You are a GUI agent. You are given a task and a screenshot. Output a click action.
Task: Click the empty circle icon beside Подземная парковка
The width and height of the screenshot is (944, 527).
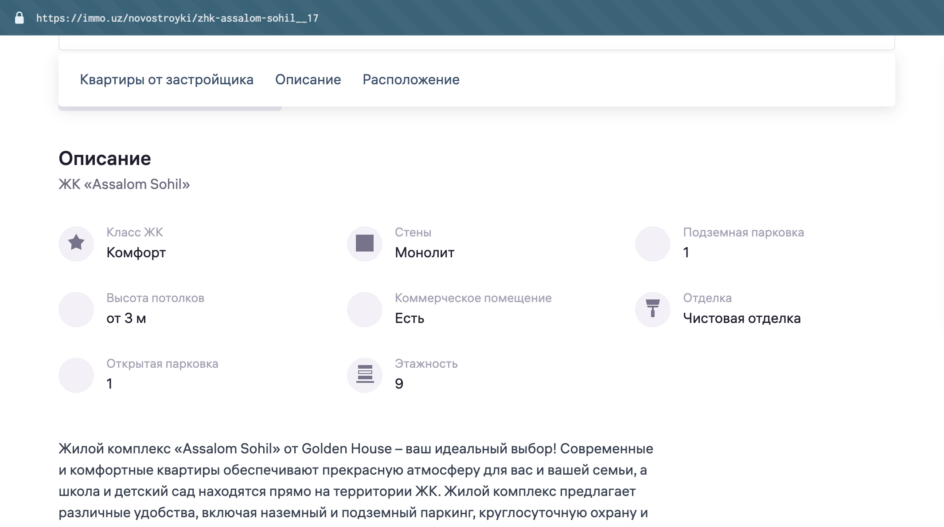[652, 243]
